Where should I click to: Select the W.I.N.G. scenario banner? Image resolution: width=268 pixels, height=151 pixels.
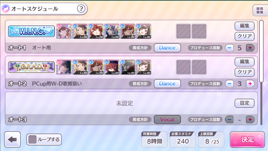coord(31,31)
